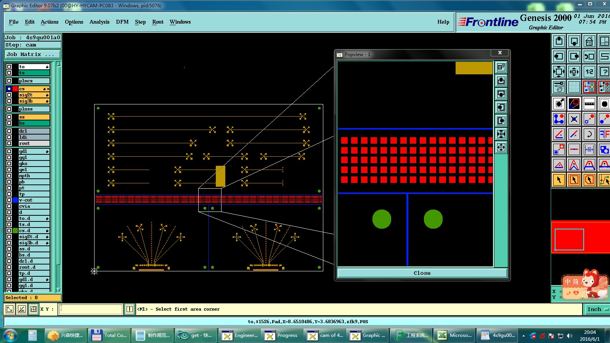
Task: Switch to Total Commander taskbar item
Action: pyautogui.click(x=109, y=335)
